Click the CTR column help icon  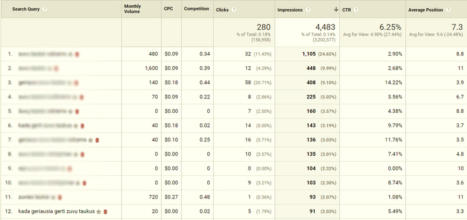pos(356,10)
